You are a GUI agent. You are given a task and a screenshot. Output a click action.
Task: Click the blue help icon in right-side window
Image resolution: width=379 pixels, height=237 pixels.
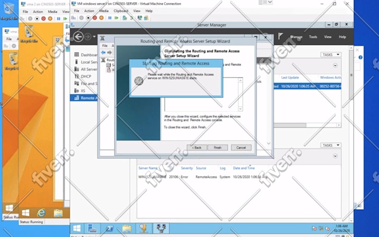pyautogui.click(x=361, y=57)
